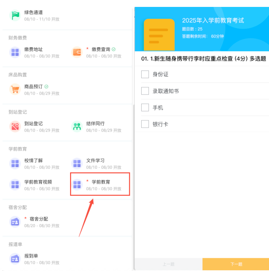The image size is (269, 271).
Task: Click the 缴费地址 grid icon
Action: (15, 52)
